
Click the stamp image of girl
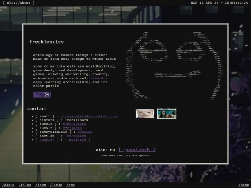(x=166, y=114)
